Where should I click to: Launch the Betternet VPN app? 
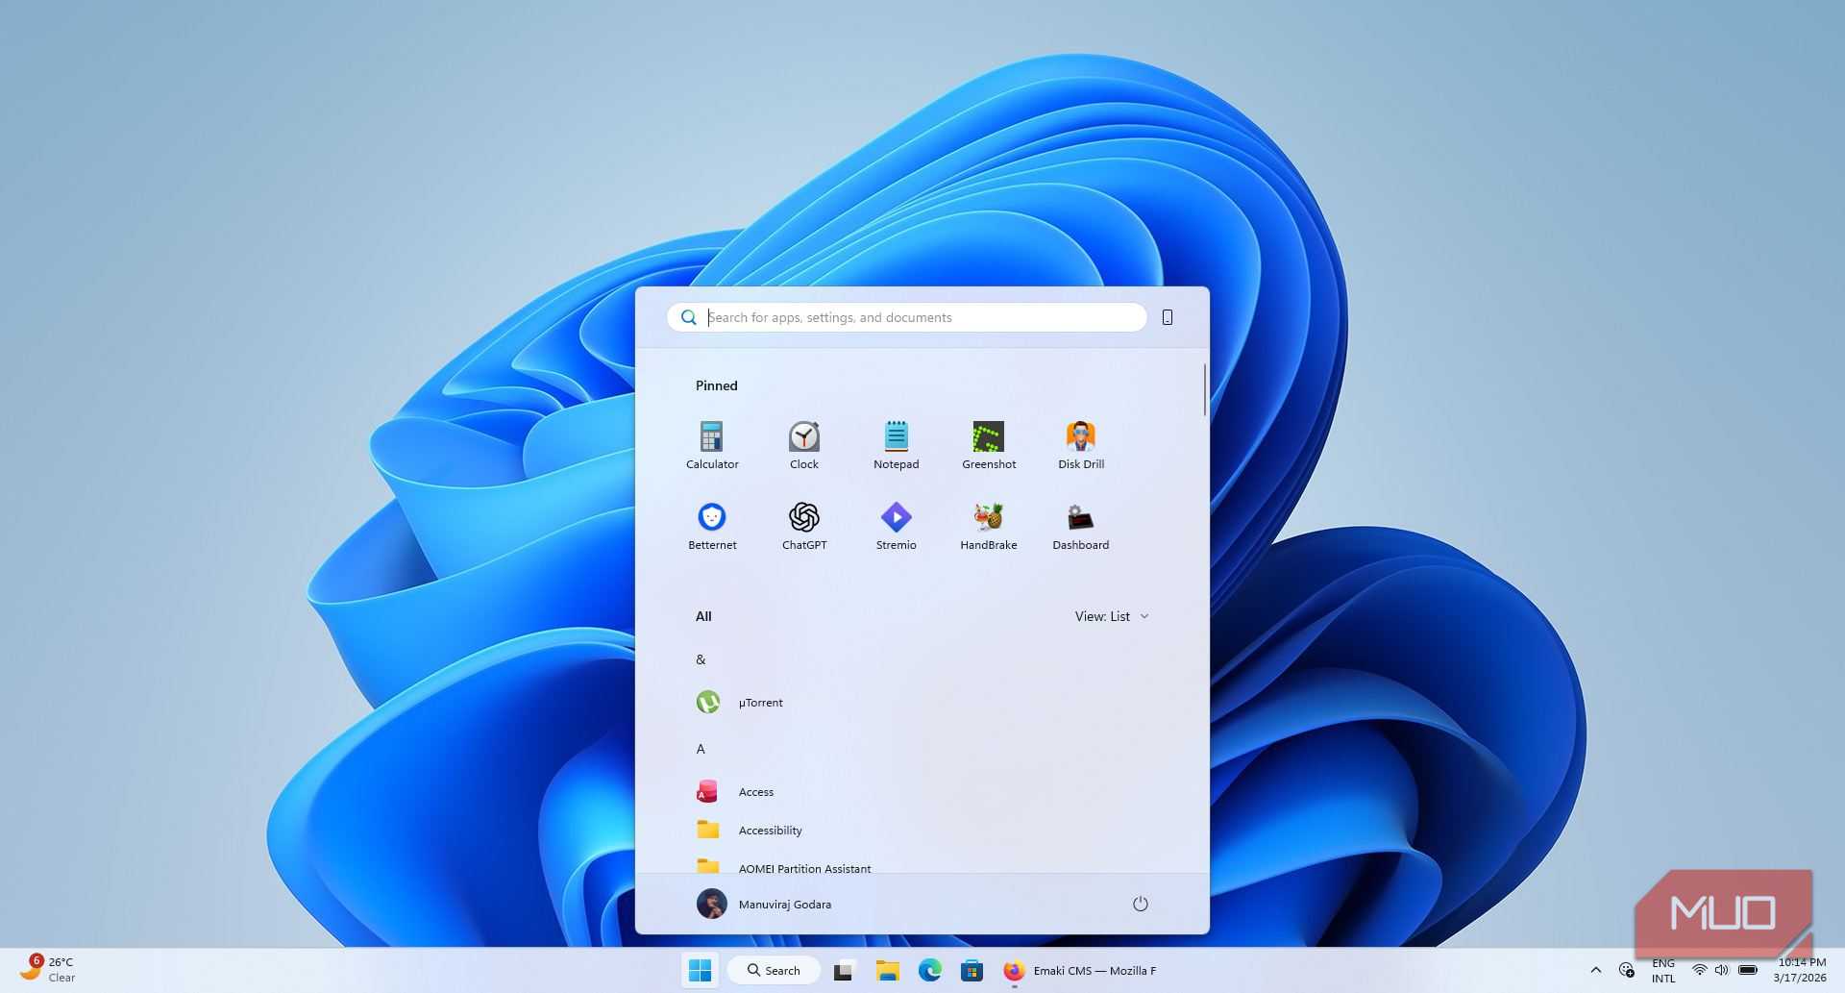click(x=712, y=526)
